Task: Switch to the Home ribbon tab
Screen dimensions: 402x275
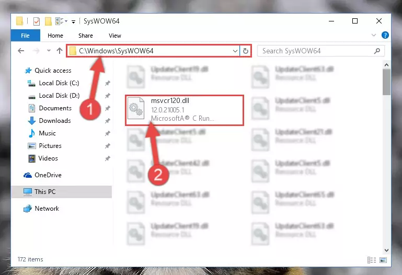Action: [55, 36]
